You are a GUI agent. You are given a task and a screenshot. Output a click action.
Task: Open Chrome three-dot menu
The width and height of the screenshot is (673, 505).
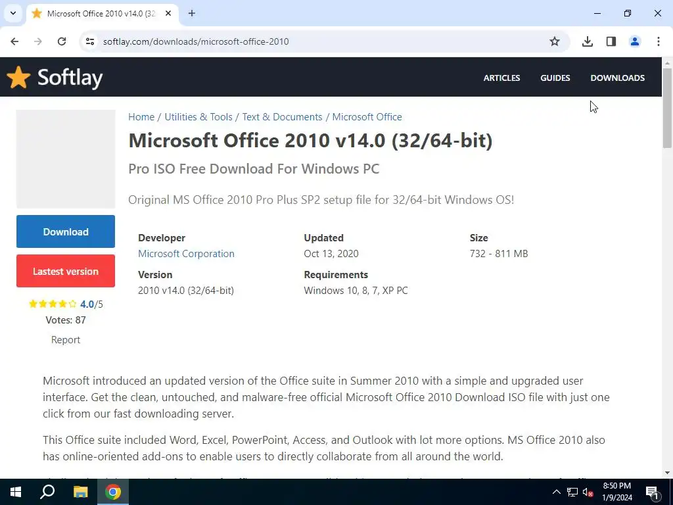coord(658,41)
